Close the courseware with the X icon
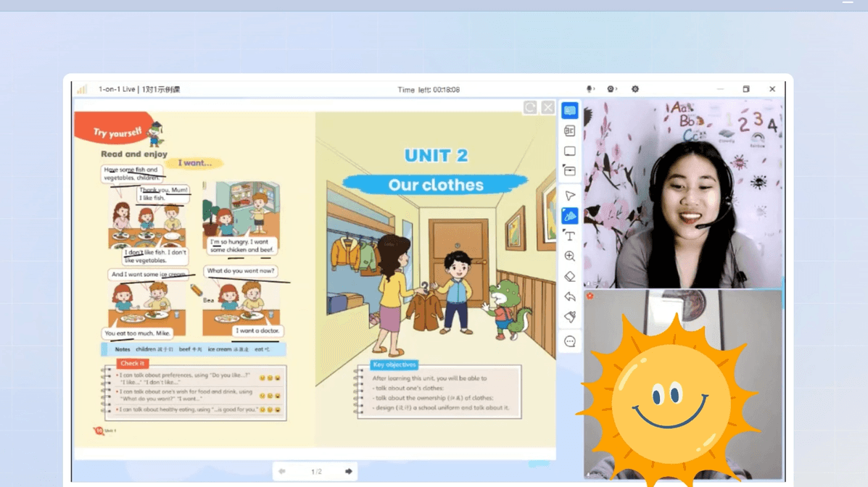The image size is (868, 487). pos(547,108)
